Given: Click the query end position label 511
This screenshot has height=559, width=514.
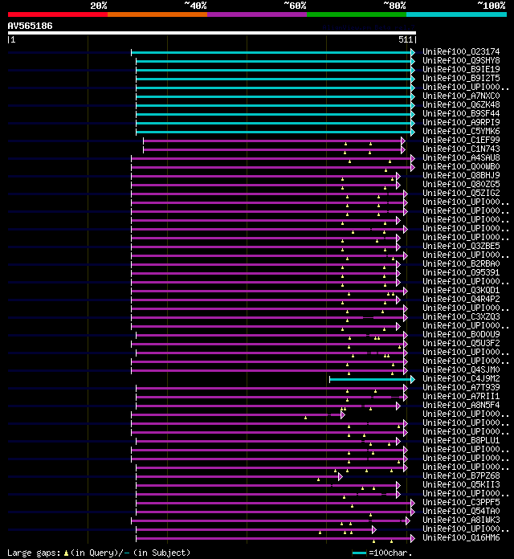Looking at the screenshot, I should pos(406,39).
